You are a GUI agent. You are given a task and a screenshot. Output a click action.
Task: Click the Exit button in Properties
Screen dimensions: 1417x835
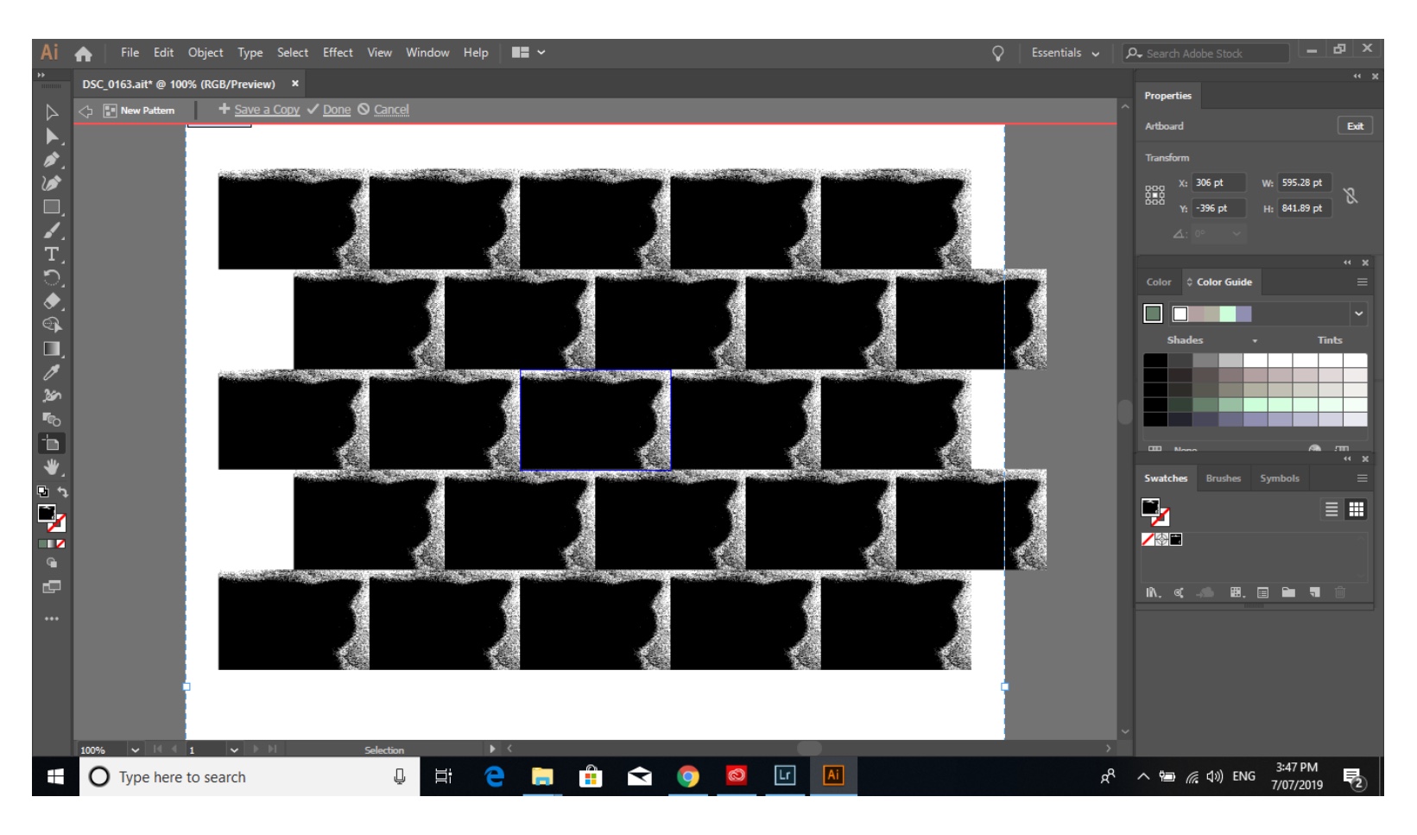(1354, 126)
